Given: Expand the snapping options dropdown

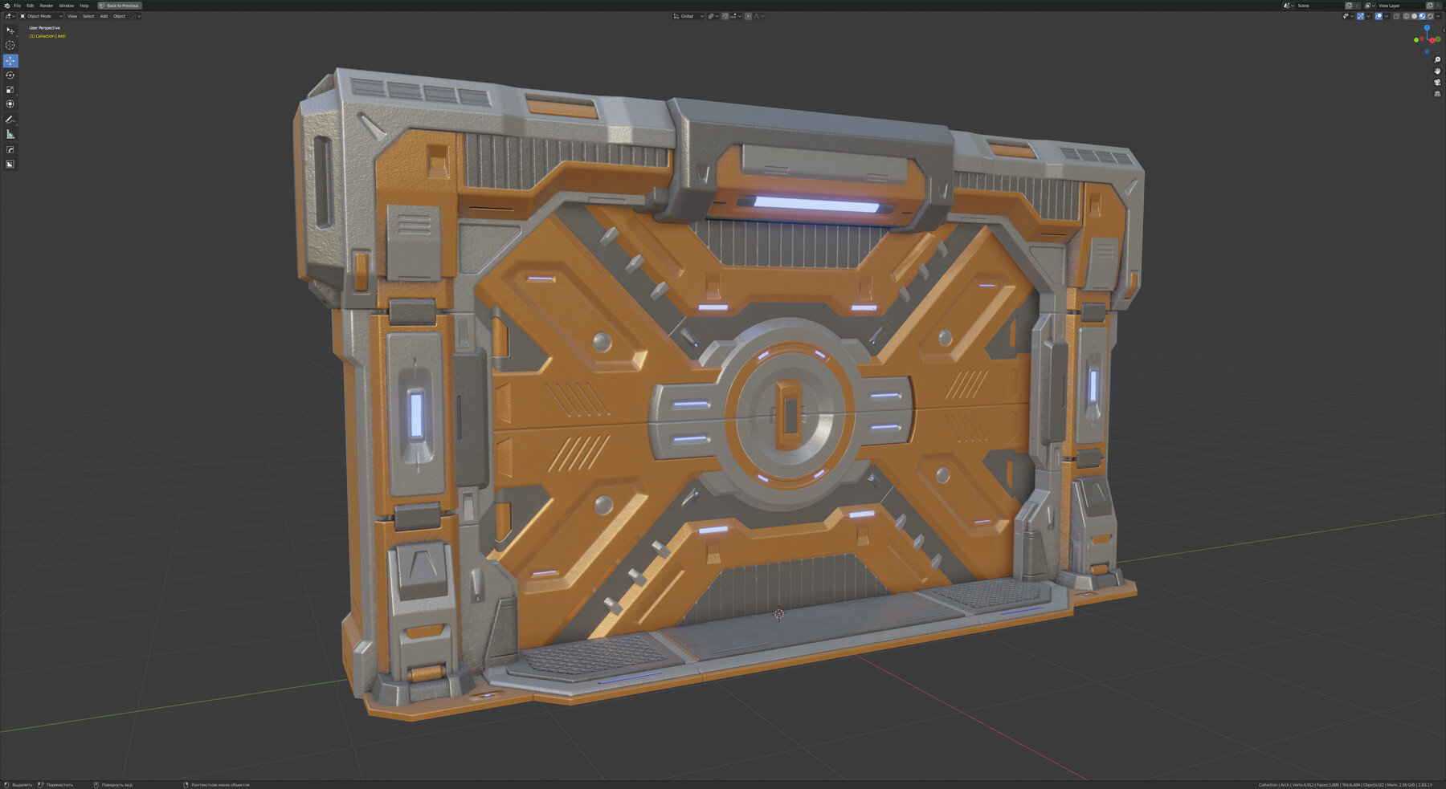Looking at the screenshot, I should pyautogui.click(x=735, y=16).
